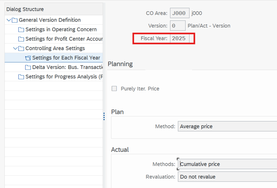Collapse the General Version Definition node
This screenshot has width=277, height=188.
coord(9,20)
